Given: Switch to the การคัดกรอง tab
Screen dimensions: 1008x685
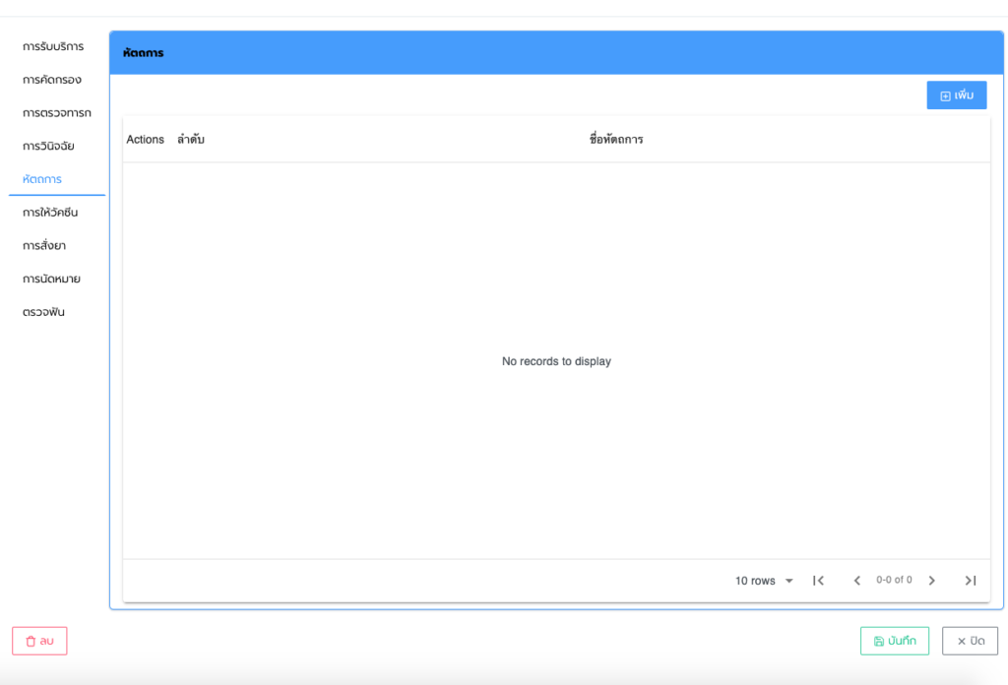Looking at the screenshot, I should (52, 80).
